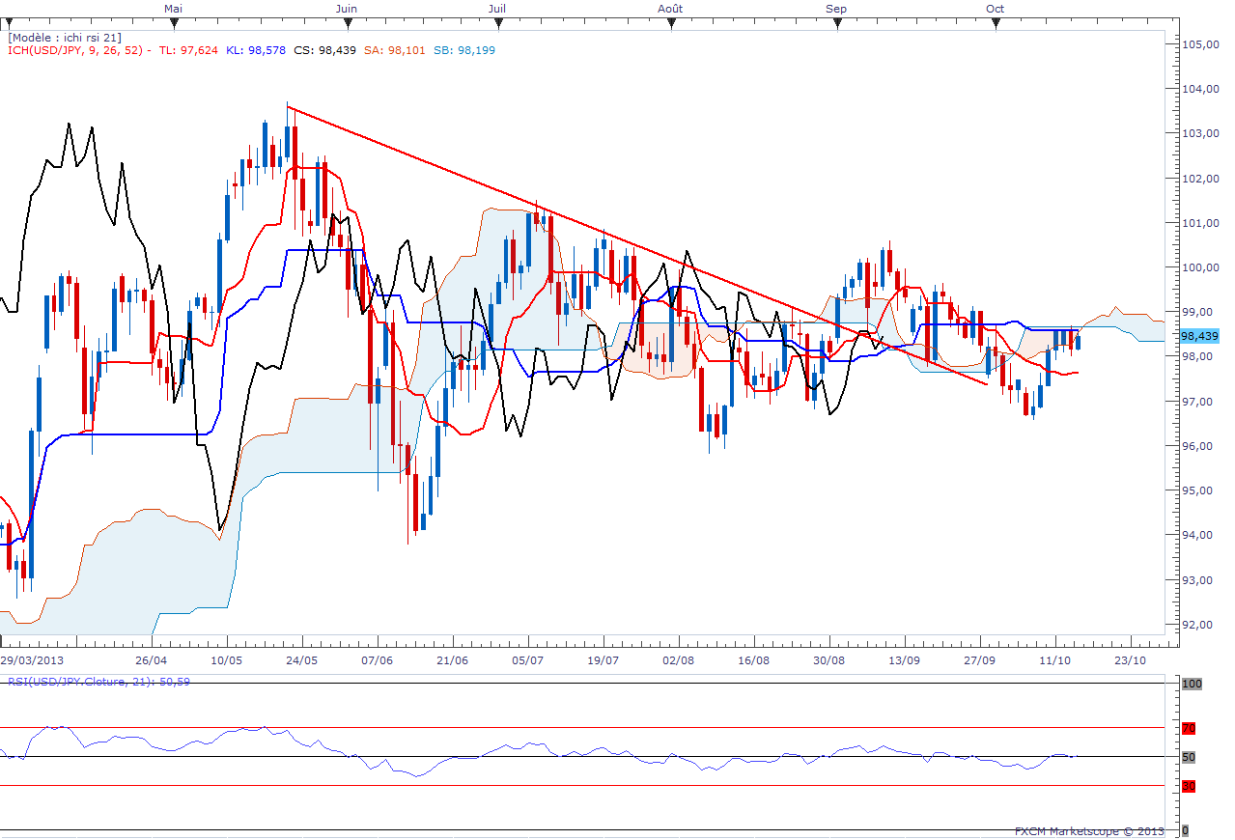Viewport: 1235px width, 840px height.
Task: Select the ICH(USD/JPY, 9, 26, 52) indicator label
Action: pos(76,49)
